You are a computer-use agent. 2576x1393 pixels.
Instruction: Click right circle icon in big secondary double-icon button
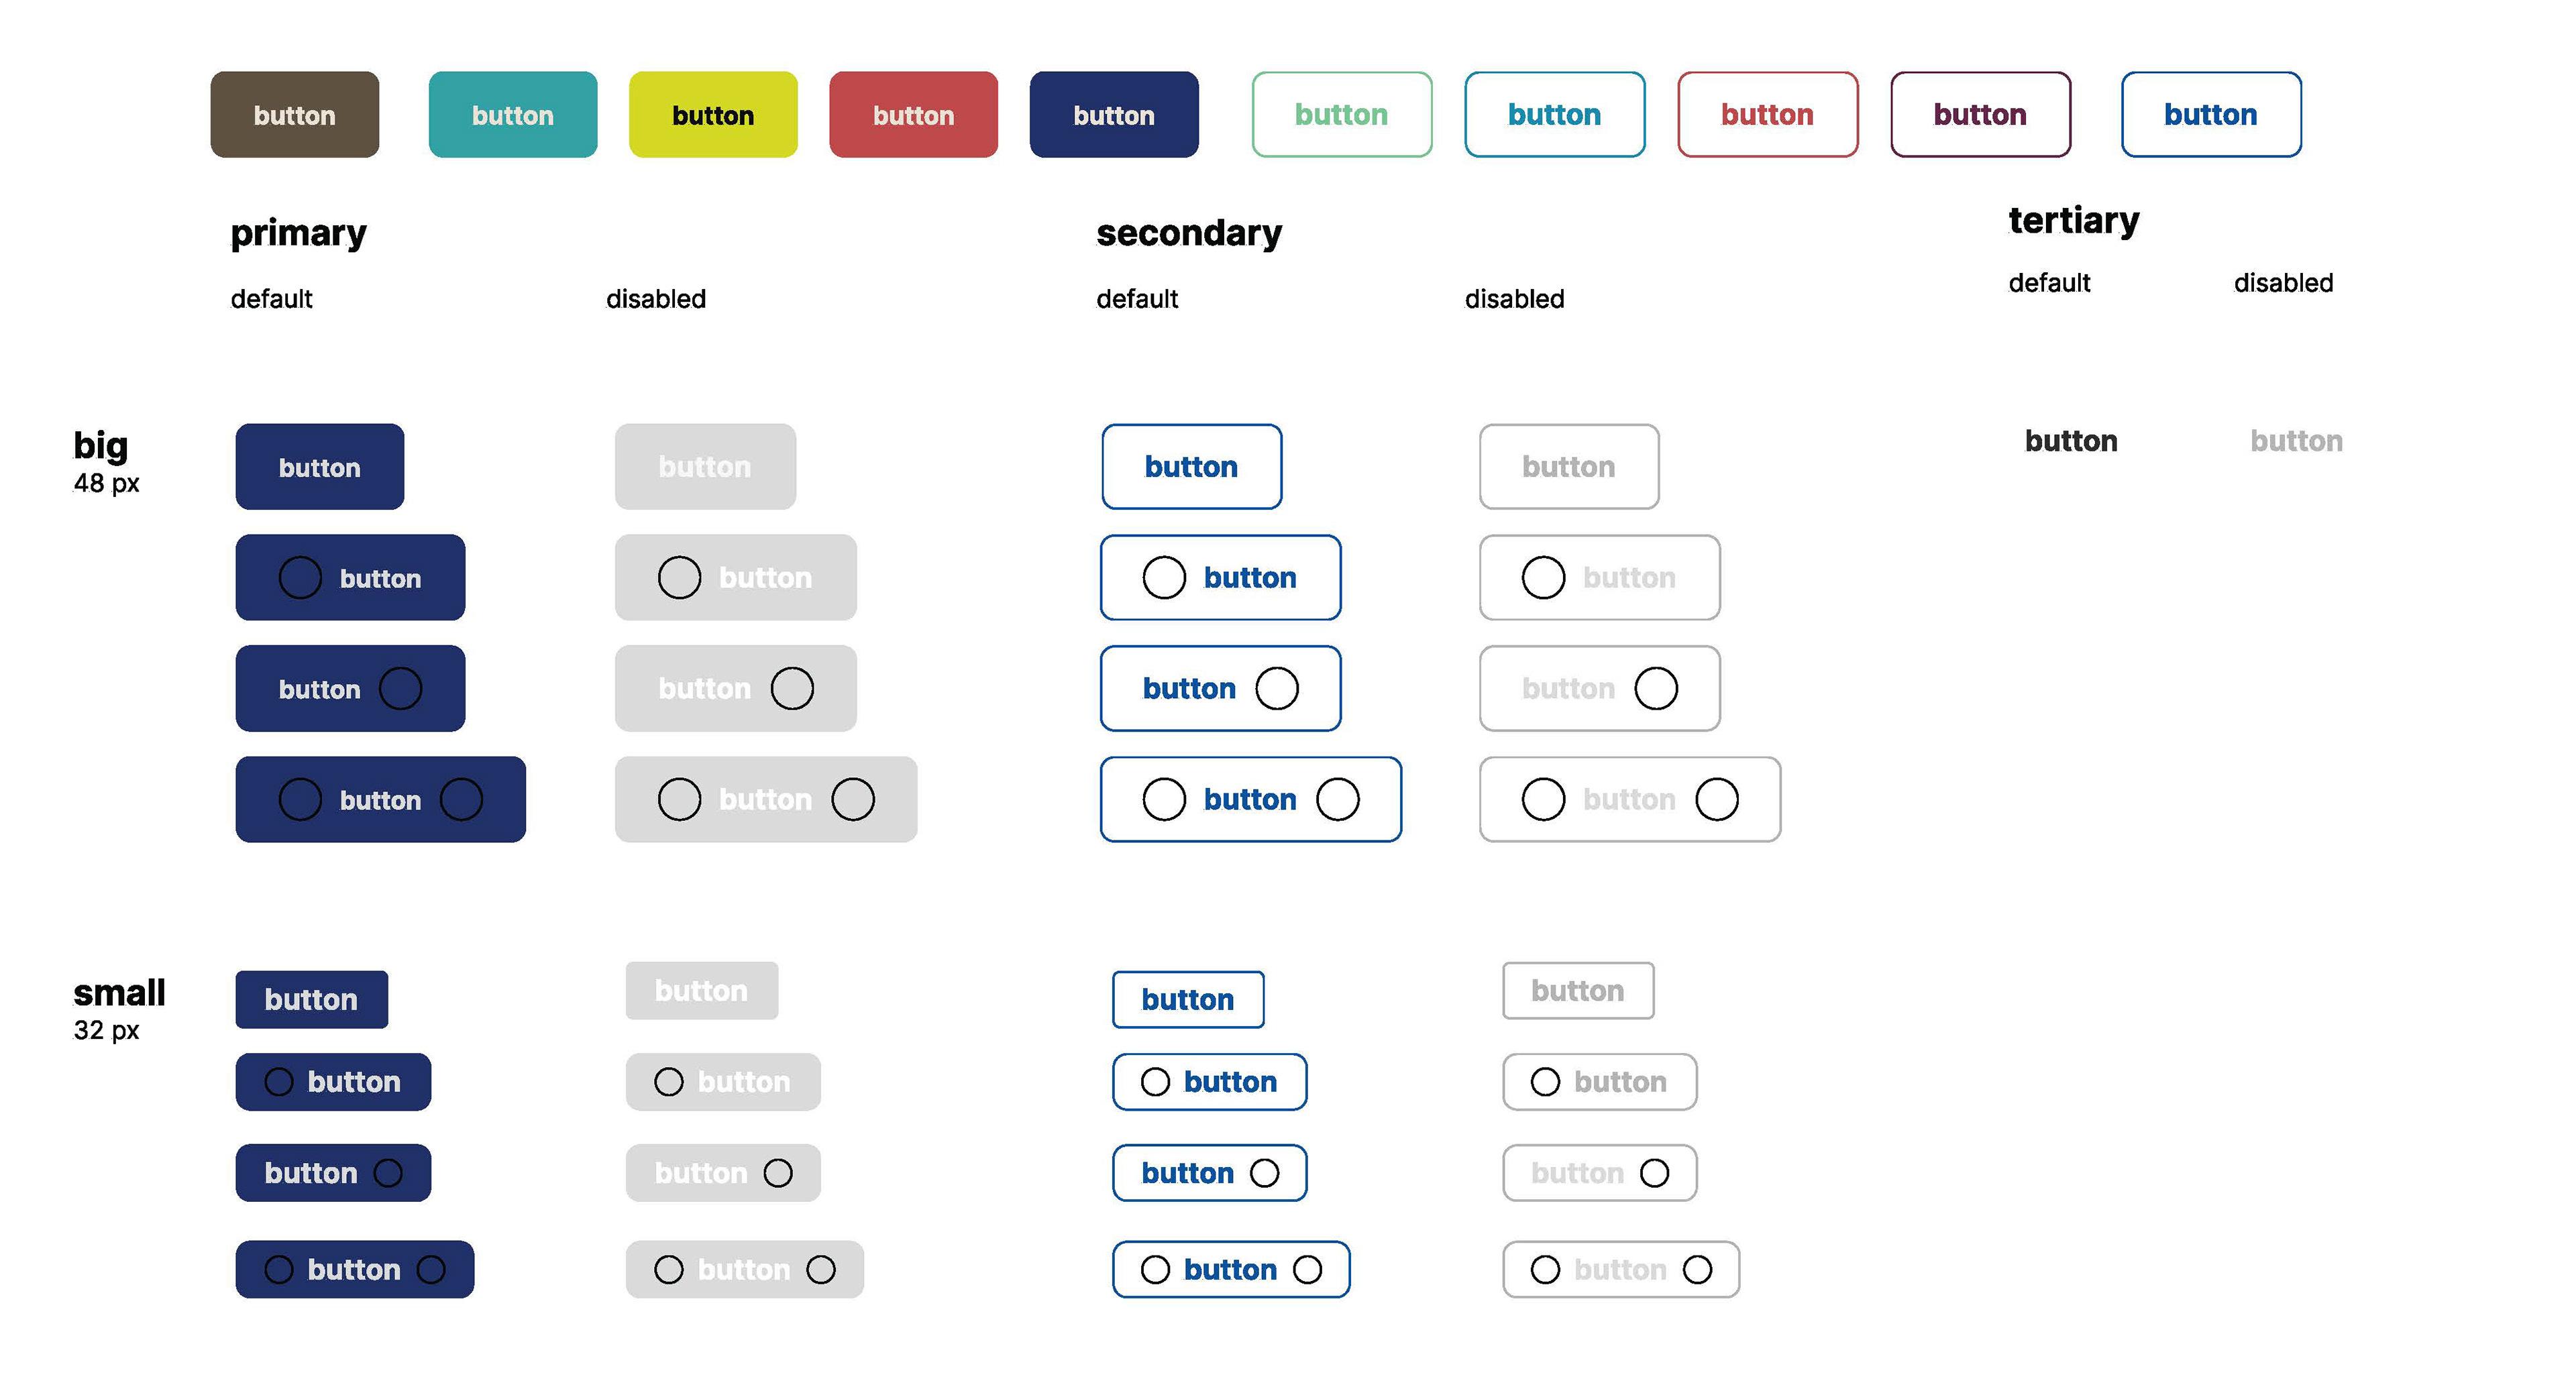(x=1338, y=800)
